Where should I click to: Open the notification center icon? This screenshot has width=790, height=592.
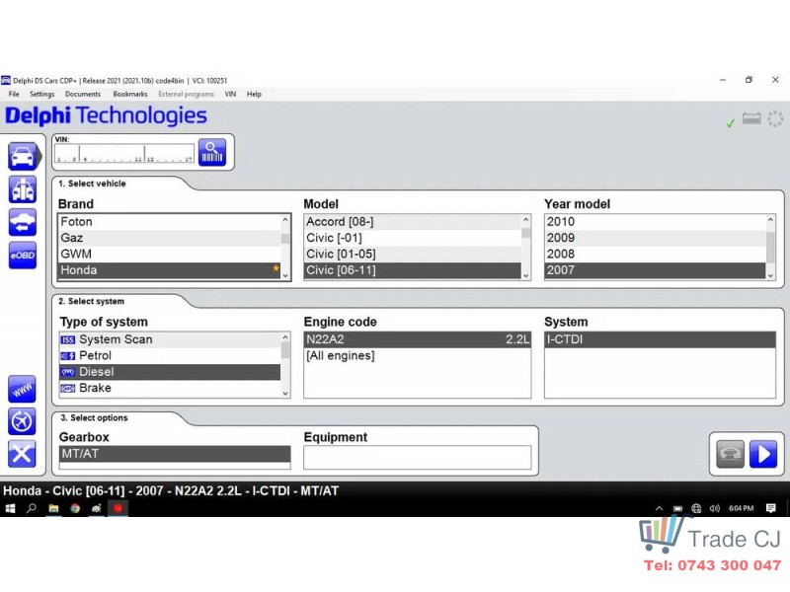pos(771,508)
